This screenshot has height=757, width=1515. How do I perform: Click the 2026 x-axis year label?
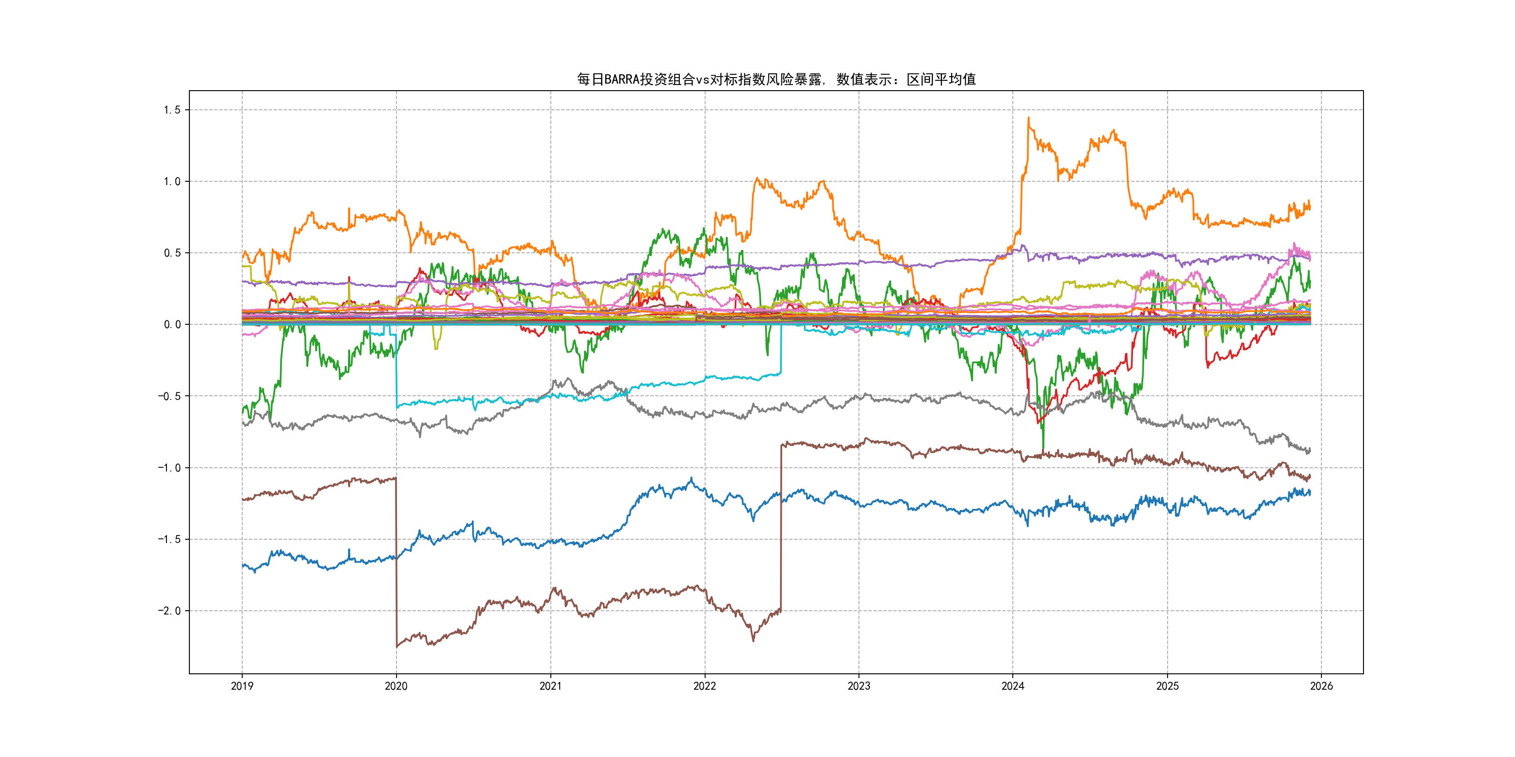1321,686
